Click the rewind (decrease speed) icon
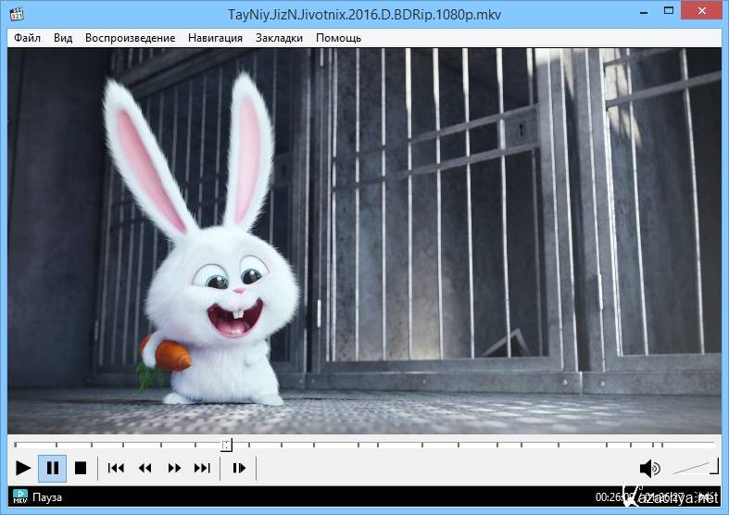This screenshot has height=515, width=729. 145,469
